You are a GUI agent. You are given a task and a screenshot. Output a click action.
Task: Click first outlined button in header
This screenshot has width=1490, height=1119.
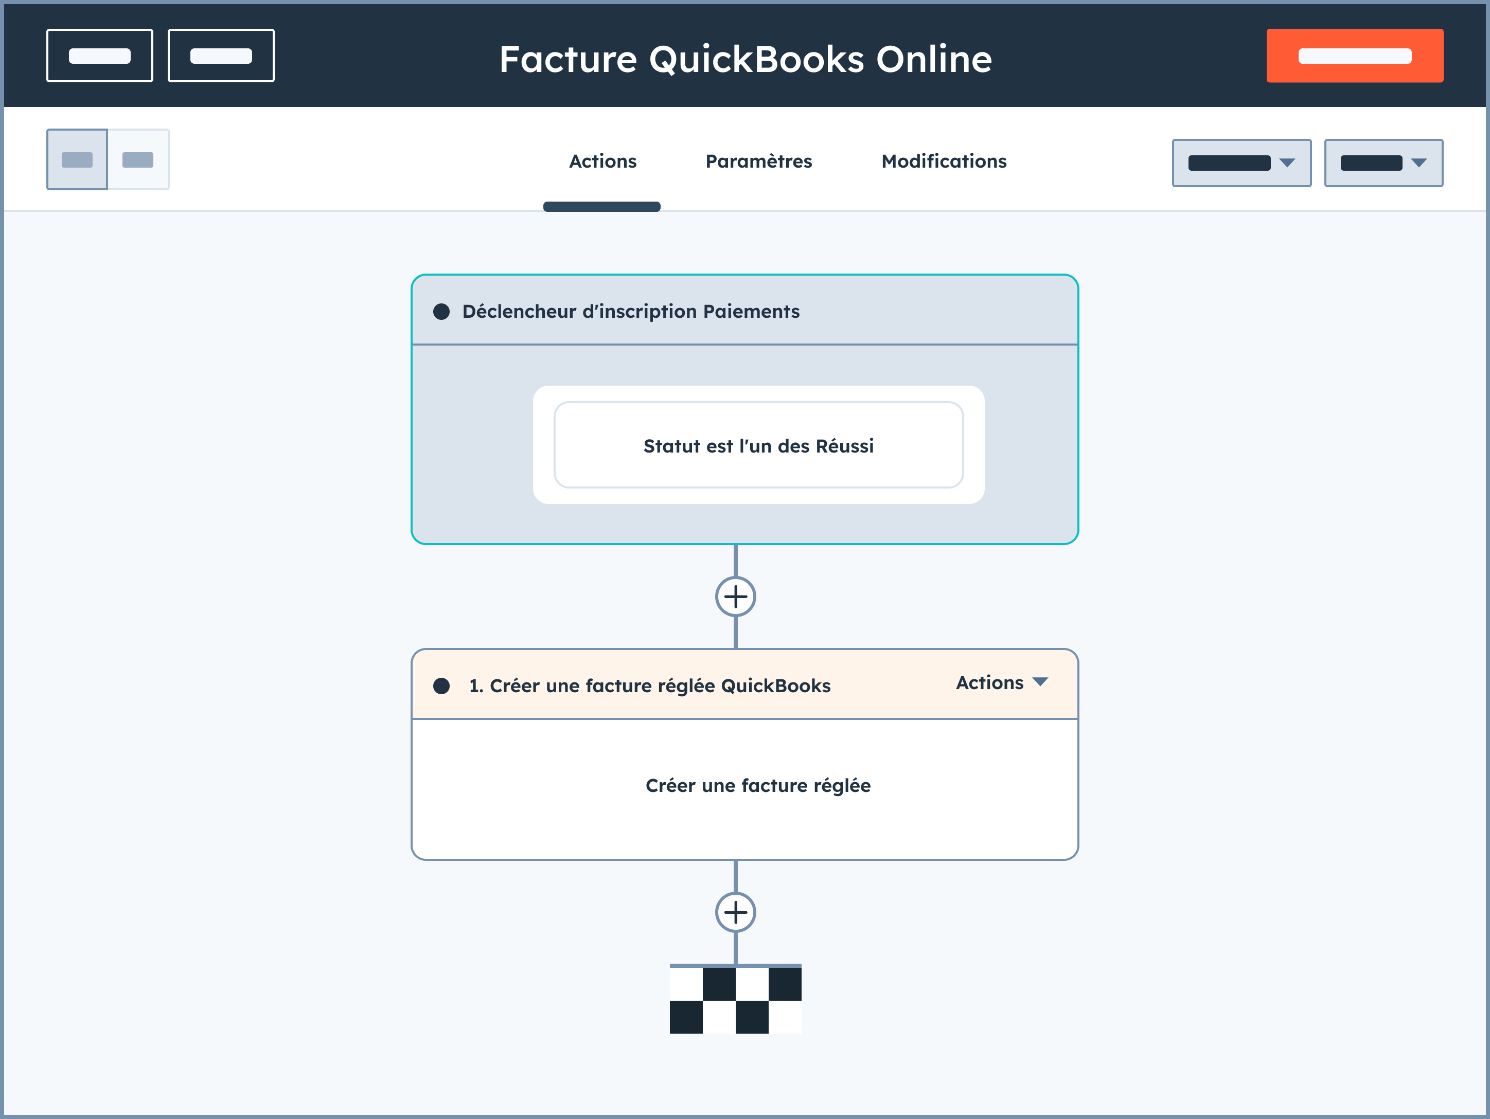(x=100, y=56)
